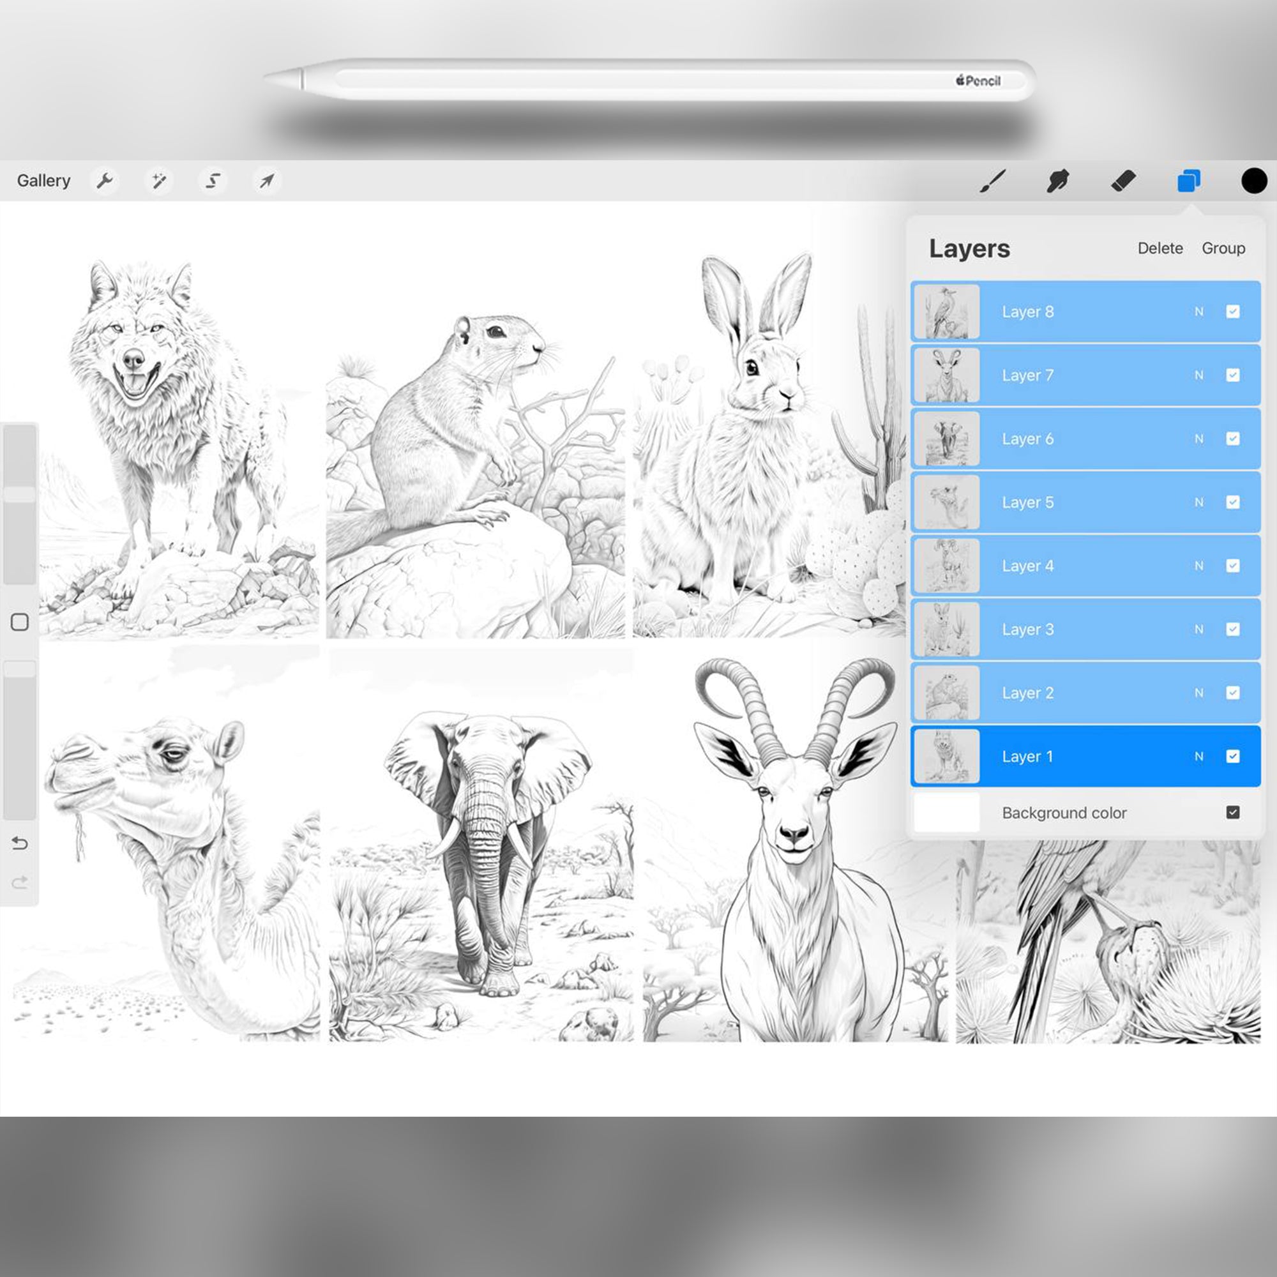Tap Group to group selected layers
This screenshot has width=1277, height=1277.
pos(1223,248)
